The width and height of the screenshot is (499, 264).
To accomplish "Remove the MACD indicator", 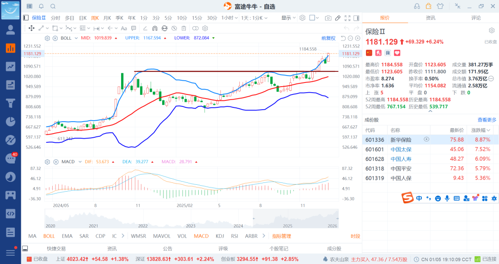I will coord(55,162).
